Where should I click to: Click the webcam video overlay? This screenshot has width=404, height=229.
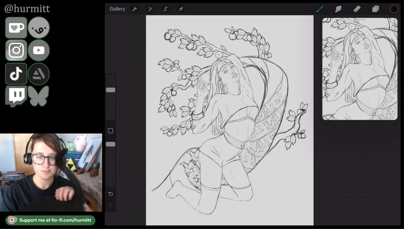click(x=51, y=172)
